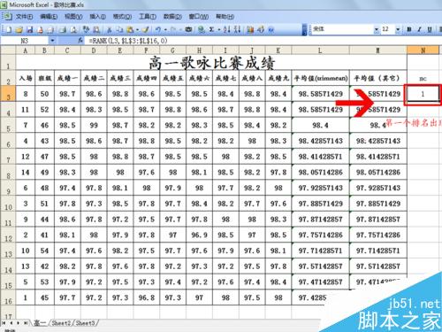442x332 pixels.
Task: Select column A header
Action: coord(26,50)
